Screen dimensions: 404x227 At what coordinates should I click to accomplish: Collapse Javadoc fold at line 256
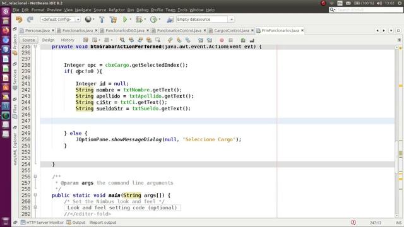tap(35, 177)
